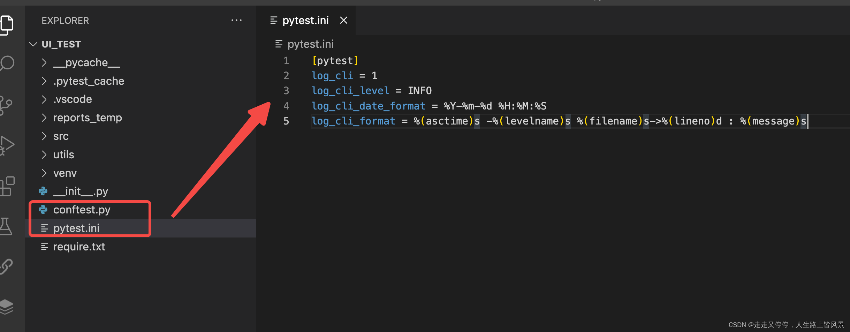The image size is (850, 332).
Task: Open the Extensions view
Action: [x=7, y=187]
